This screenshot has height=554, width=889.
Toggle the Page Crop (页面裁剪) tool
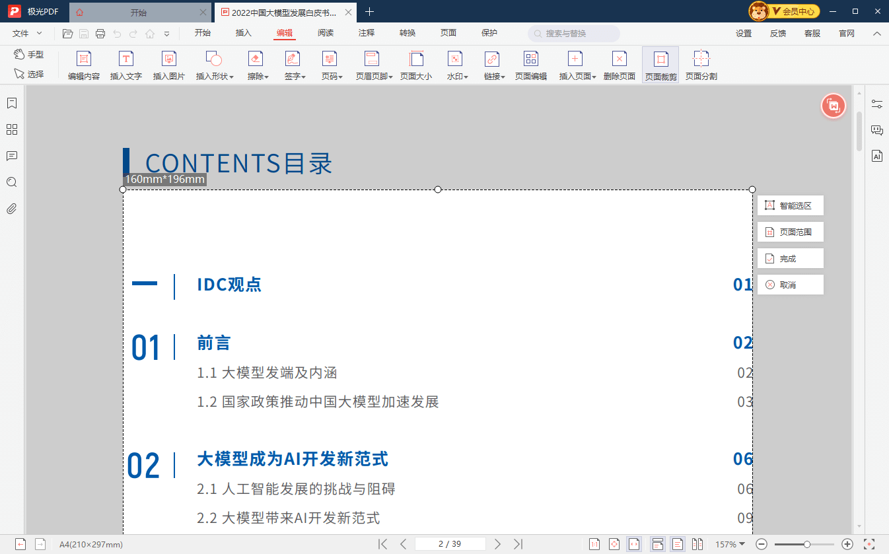[660, 65]
